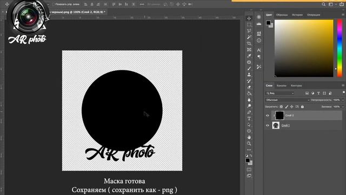Select the Rectangular Marquee tool

tap(249, 24)
